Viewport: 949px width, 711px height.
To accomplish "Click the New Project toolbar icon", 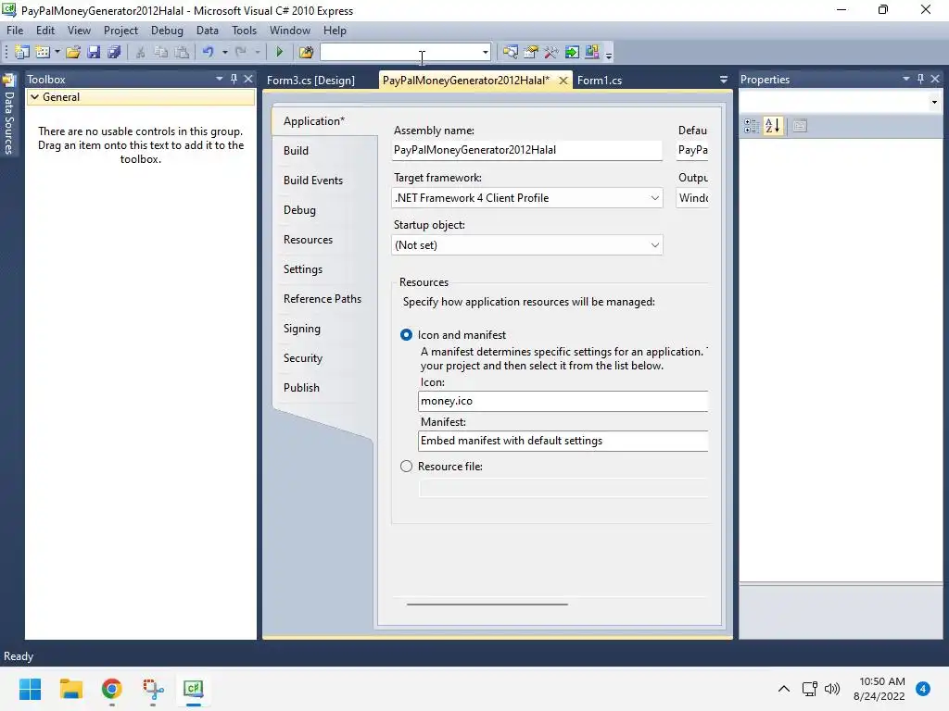I will tap(22, 52).
